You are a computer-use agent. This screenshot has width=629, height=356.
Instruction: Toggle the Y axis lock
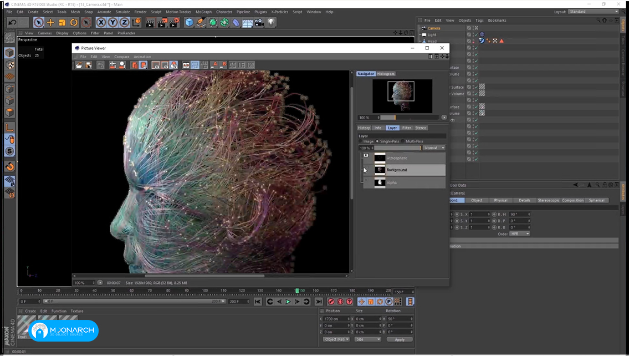[x=113, y=23]
